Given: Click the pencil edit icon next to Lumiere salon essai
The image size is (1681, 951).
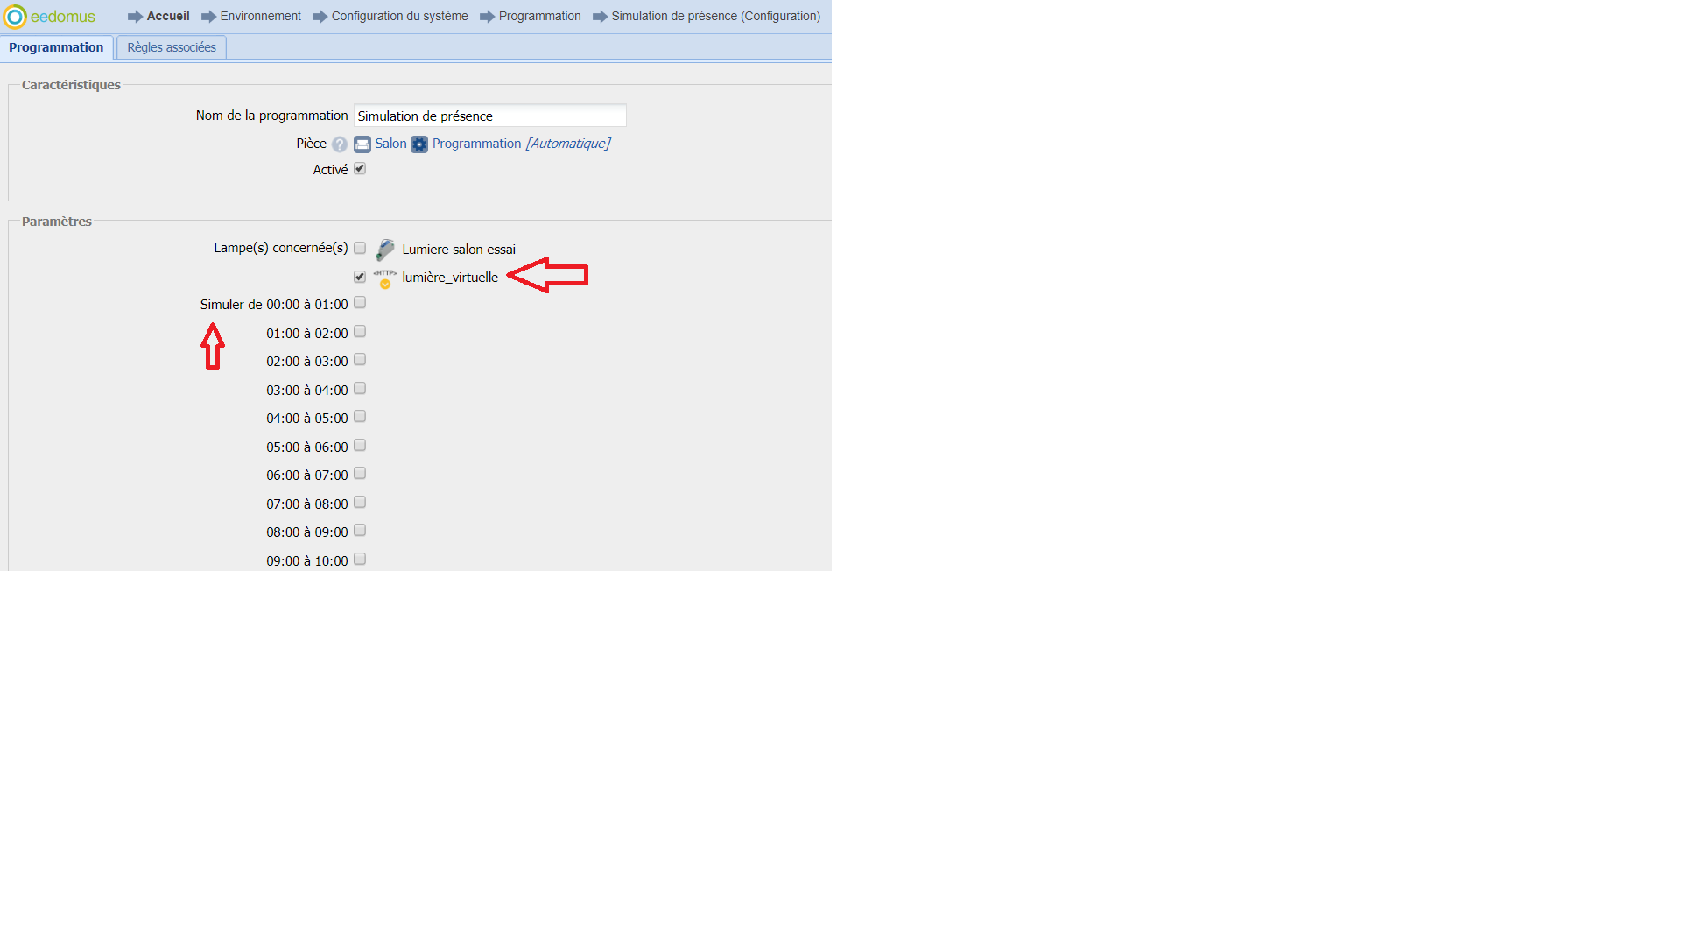Looking at the screenshot, I should point(385,247).
